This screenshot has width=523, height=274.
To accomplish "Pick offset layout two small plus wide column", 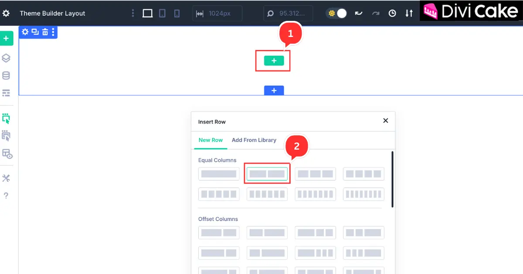I will point(363,233).
